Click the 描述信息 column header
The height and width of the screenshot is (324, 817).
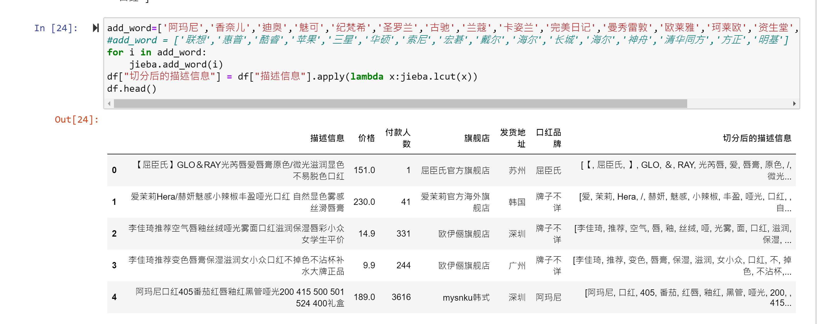(327, 138)
